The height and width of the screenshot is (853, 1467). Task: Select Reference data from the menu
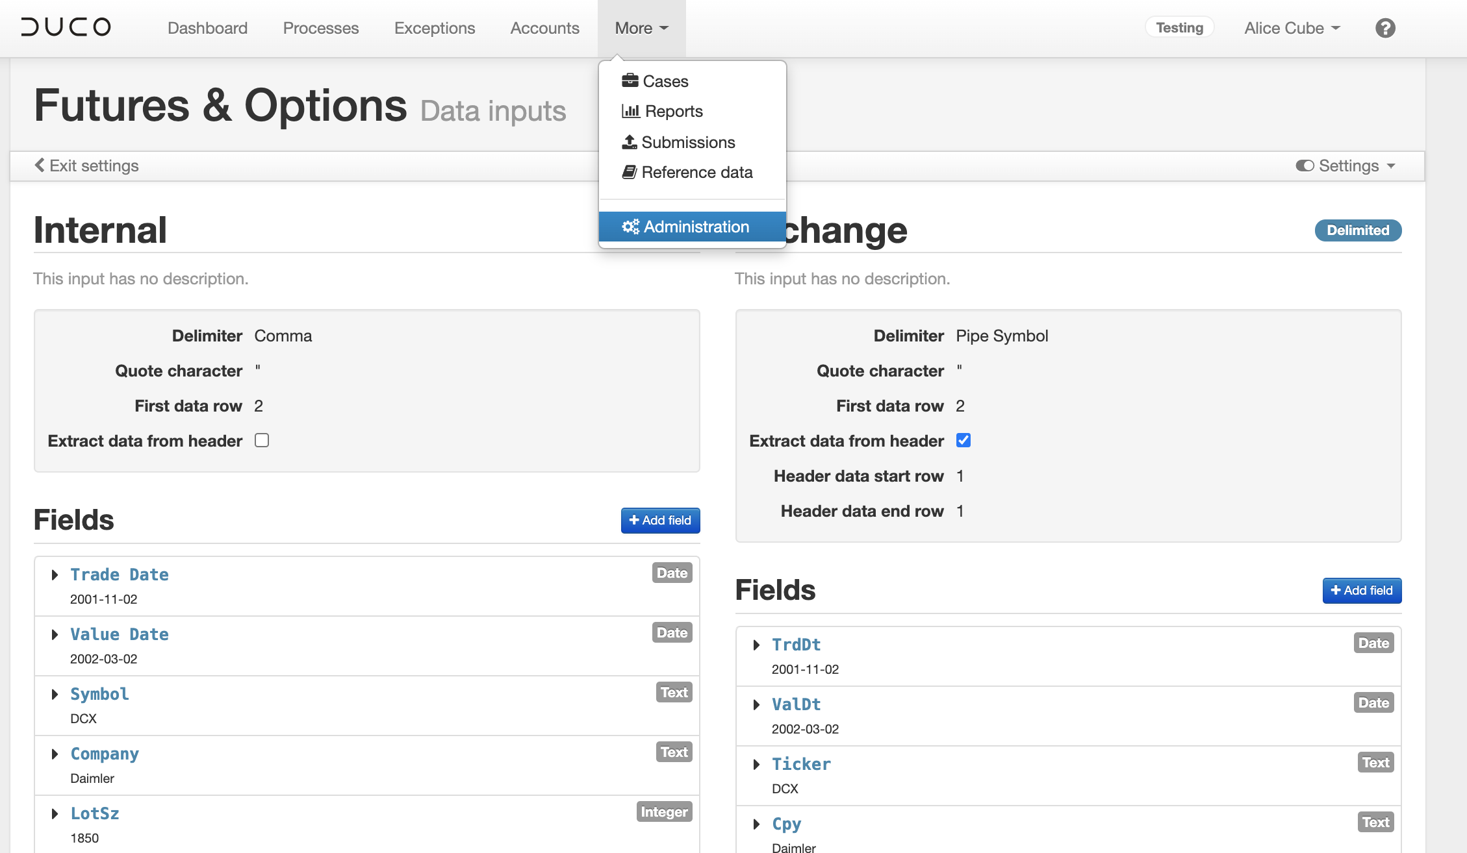pos(692,172)
